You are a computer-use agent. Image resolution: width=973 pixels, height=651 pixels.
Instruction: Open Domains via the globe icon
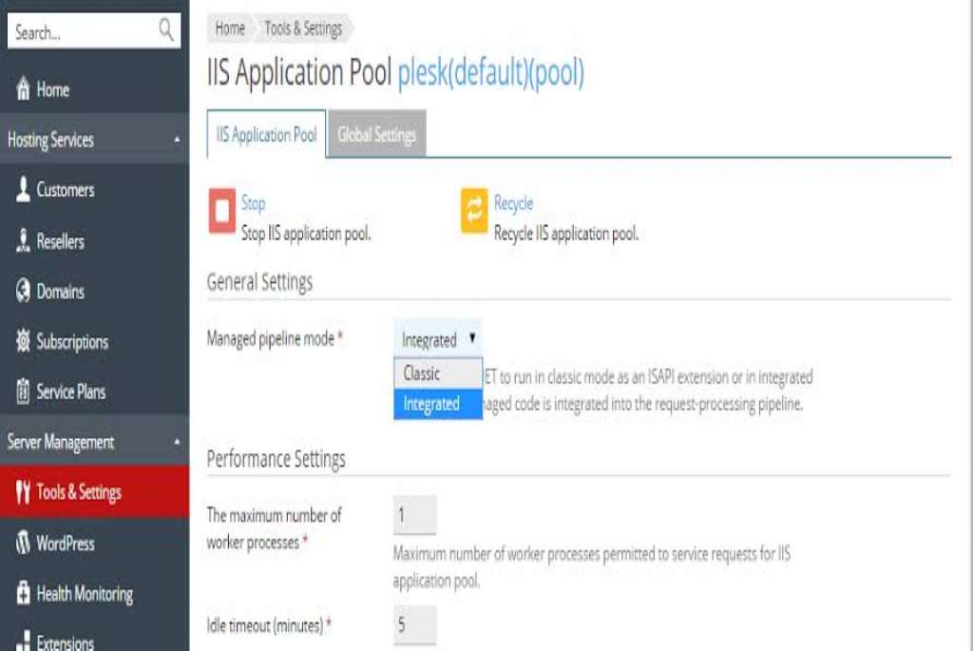point(23,291)
